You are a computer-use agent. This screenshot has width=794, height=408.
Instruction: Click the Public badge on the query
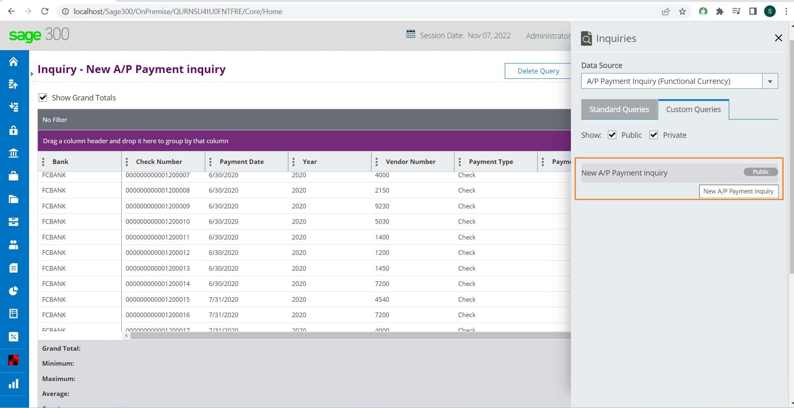[761, 172]
